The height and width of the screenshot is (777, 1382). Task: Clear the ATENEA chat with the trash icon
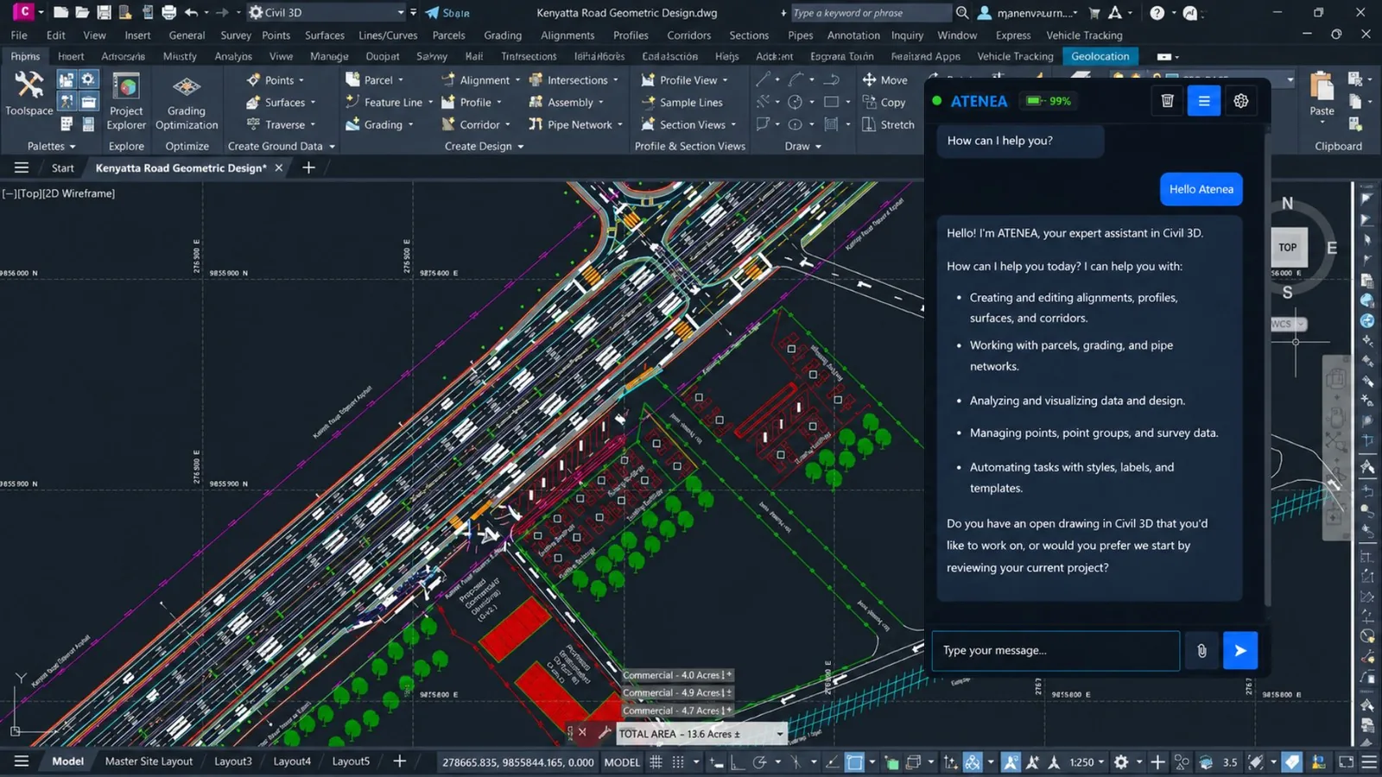tap(1167, 101)
